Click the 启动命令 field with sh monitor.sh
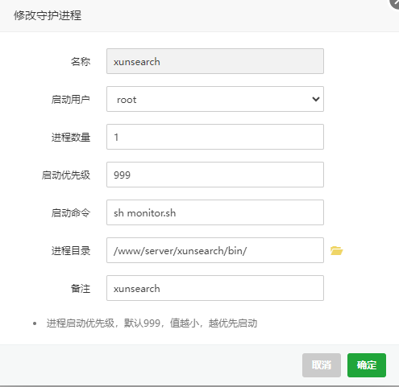 [215, 212]
